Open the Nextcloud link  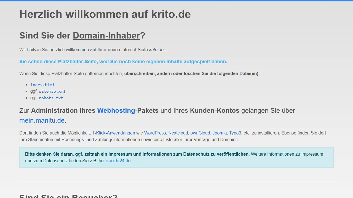[x=178, y=133]
